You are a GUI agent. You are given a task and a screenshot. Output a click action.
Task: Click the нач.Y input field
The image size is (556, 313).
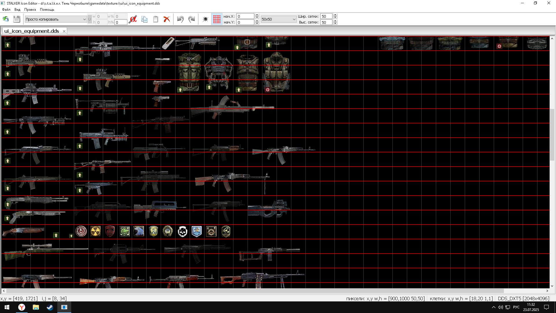[246, 22]
